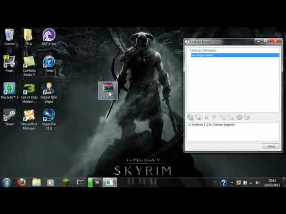Open the Windows Start menu orb

coord(7,182)
